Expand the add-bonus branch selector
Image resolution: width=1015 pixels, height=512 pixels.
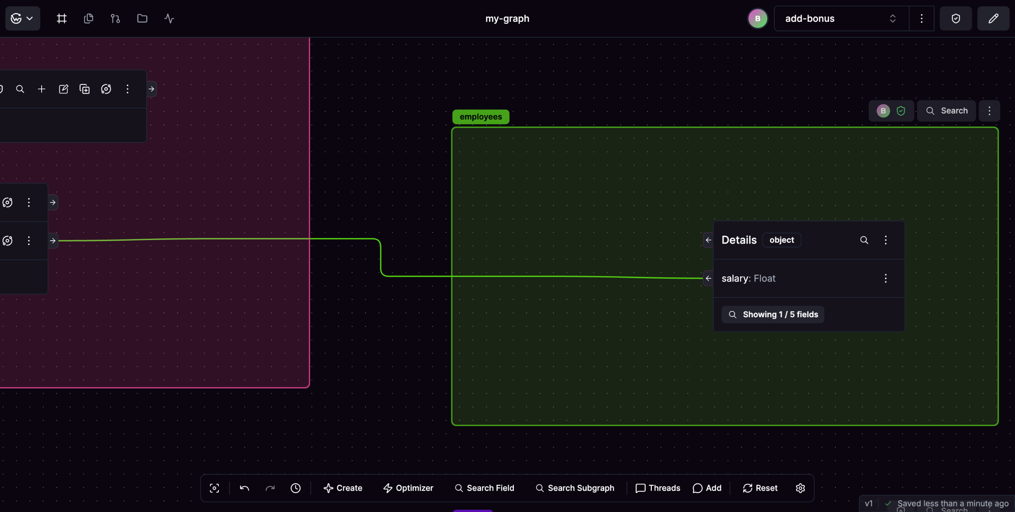(841, 18)
